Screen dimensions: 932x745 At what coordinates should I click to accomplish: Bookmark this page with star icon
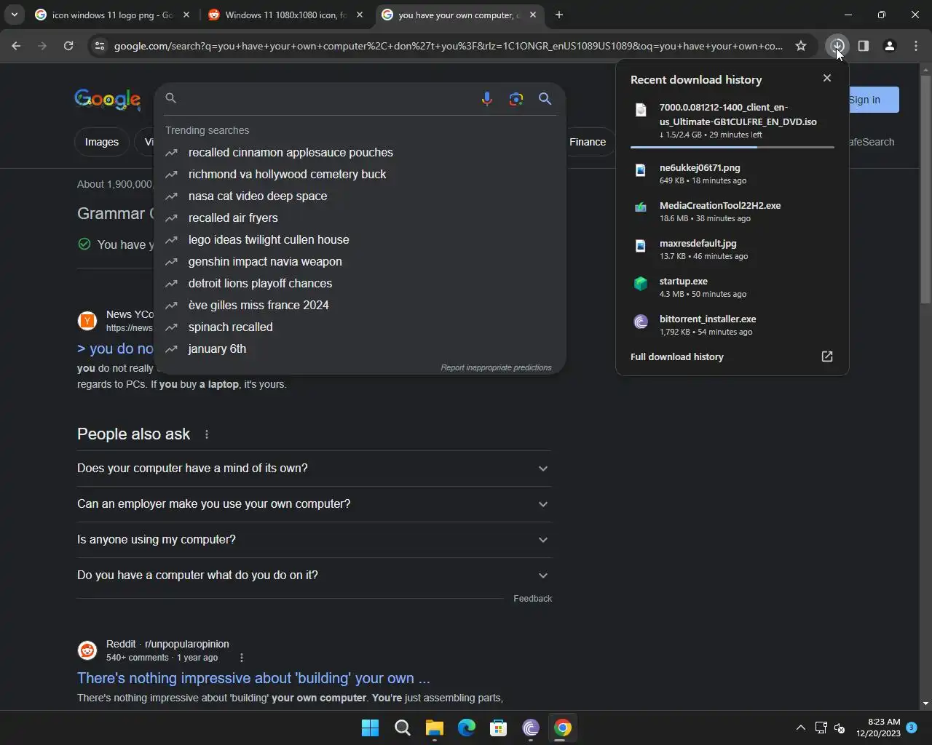(801, 46)
